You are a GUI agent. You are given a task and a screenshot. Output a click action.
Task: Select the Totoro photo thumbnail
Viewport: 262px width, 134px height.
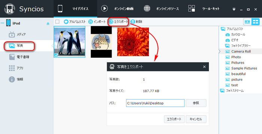tap(101, 42)
